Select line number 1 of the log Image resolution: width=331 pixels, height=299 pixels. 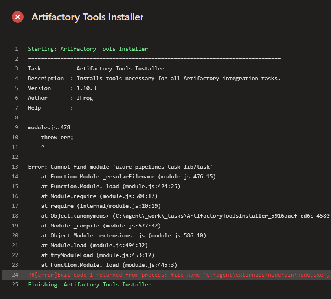[17, 49]
